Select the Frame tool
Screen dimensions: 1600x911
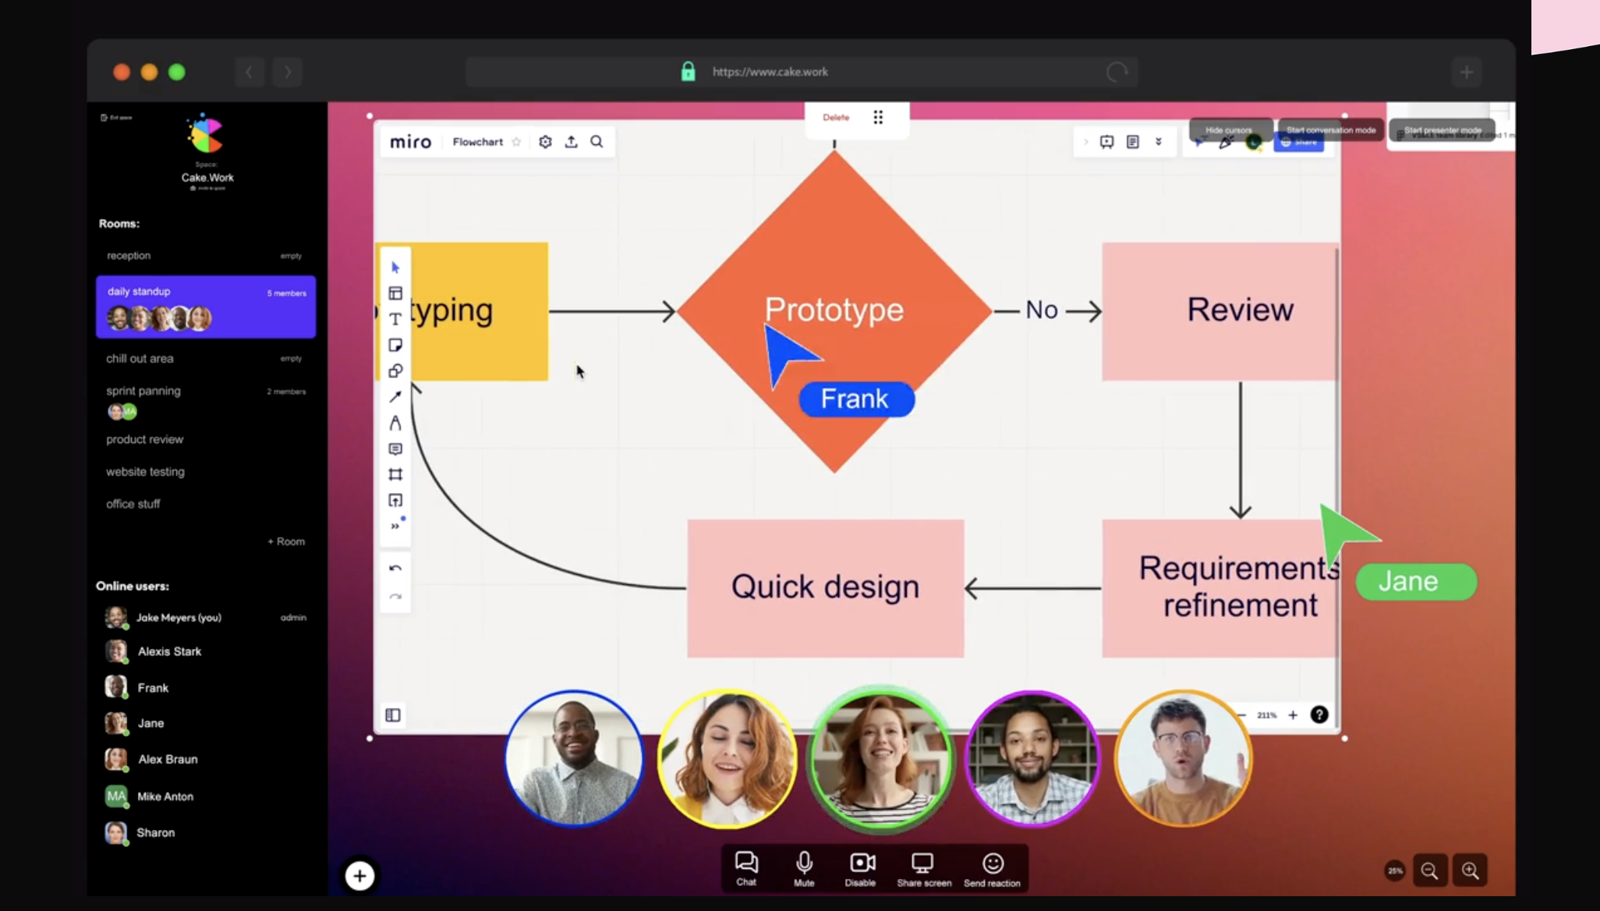(395, 474)
